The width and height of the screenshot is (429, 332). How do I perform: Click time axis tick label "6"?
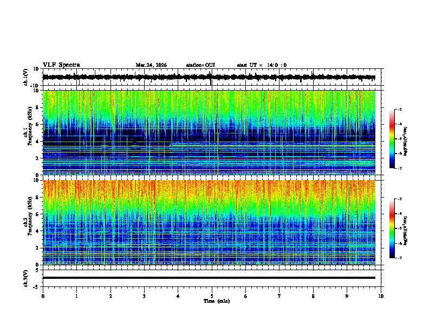click(245, 296)
